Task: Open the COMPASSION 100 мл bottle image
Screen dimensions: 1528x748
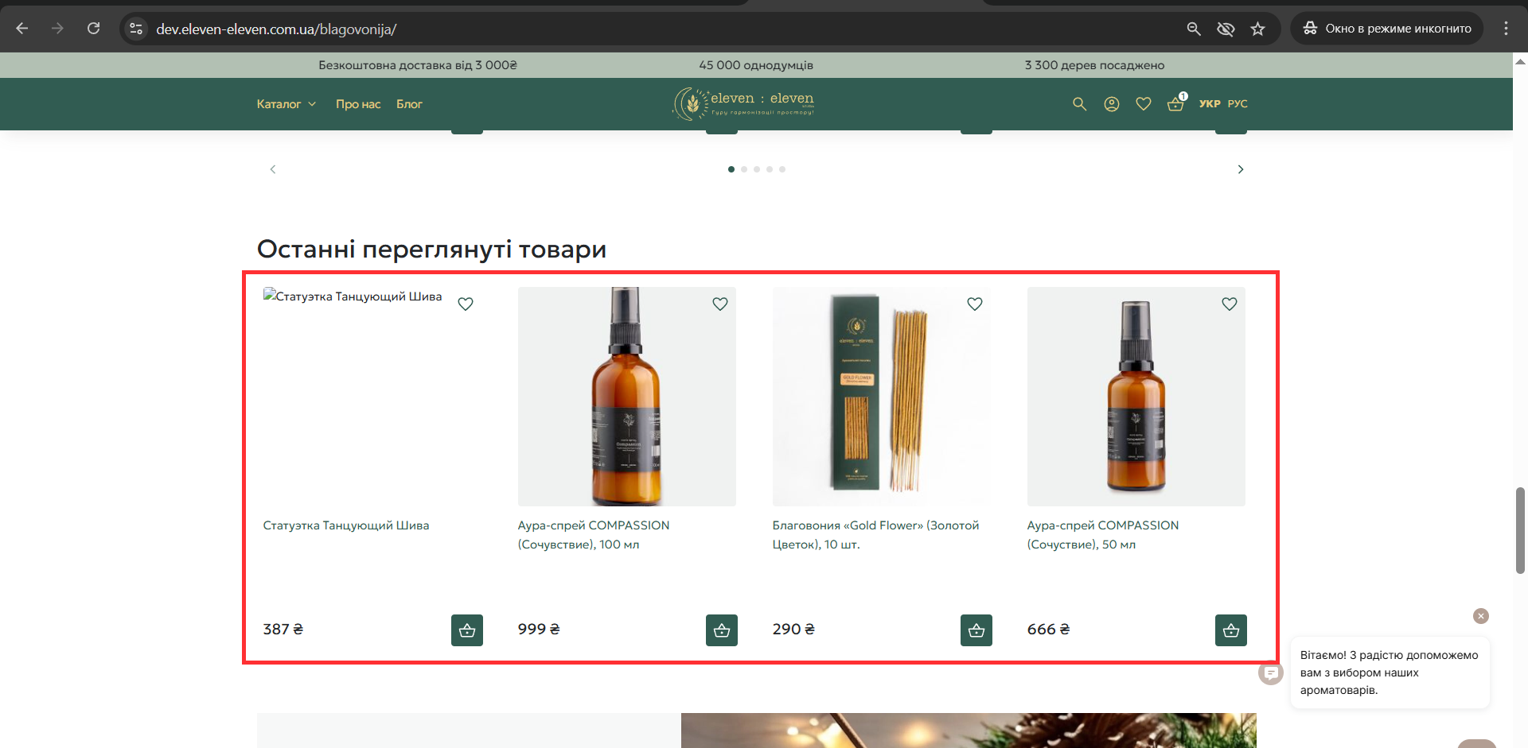Action: pos(627,397)
